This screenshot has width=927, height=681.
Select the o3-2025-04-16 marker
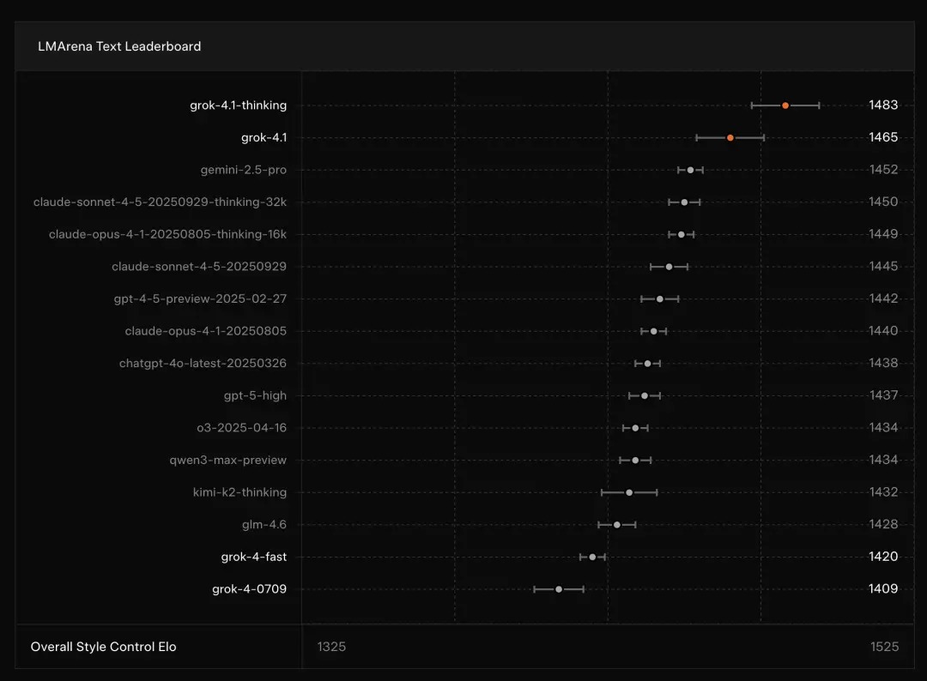[635, 427]
